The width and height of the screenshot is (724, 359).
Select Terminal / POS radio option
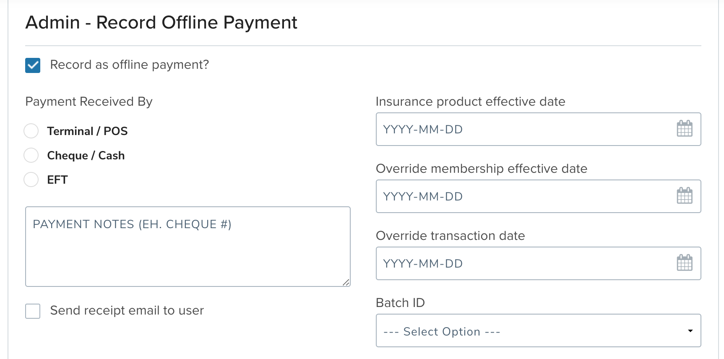tap(31, 131)
